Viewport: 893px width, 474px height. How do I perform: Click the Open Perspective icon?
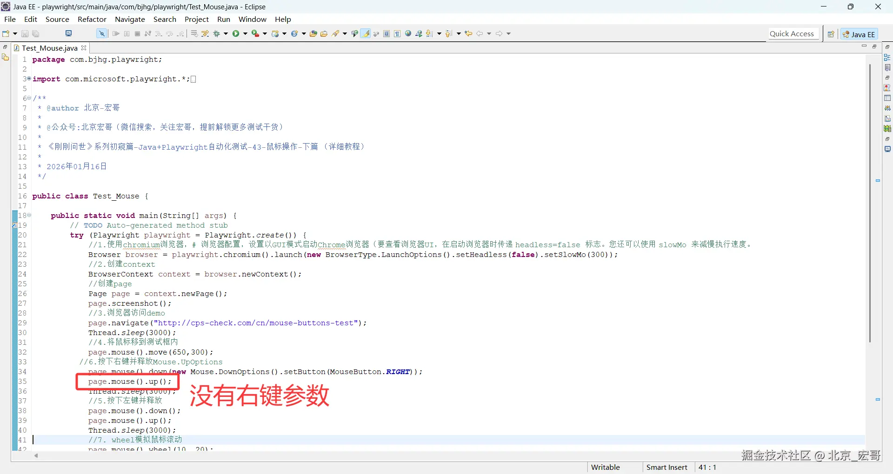[831, 34]
